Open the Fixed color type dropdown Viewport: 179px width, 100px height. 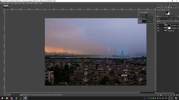pyautogui.click(x=150, y=21)
